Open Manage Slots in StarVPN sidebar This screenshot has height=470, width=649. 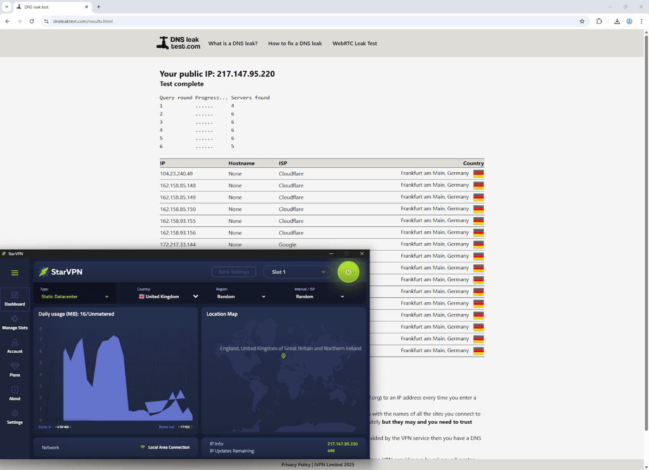pyautogui.click(x=15, y=322)
